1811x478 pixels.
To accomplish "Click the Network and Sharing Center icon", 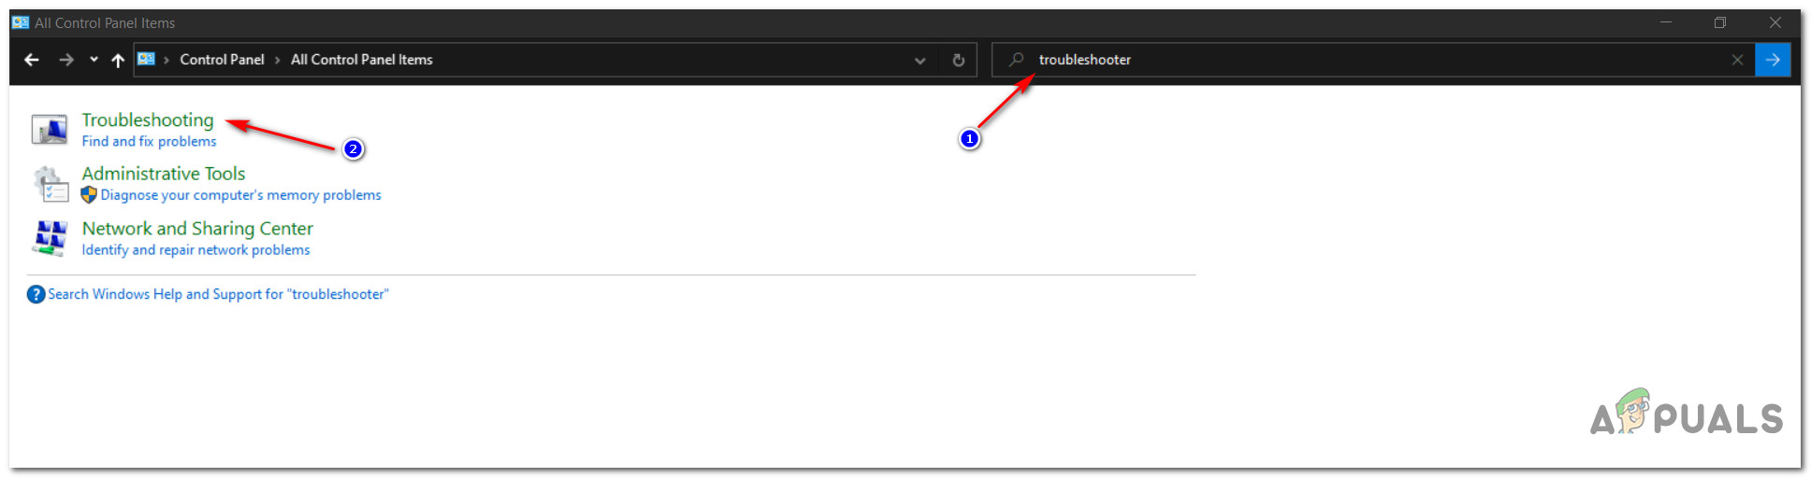I will click(50, 238).
